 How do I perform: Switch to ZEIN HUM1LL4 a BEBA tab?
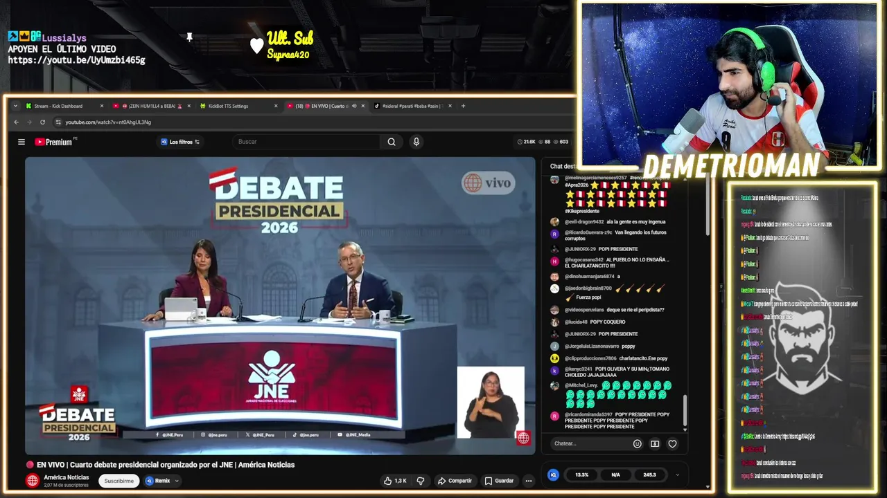pos(150,106)
